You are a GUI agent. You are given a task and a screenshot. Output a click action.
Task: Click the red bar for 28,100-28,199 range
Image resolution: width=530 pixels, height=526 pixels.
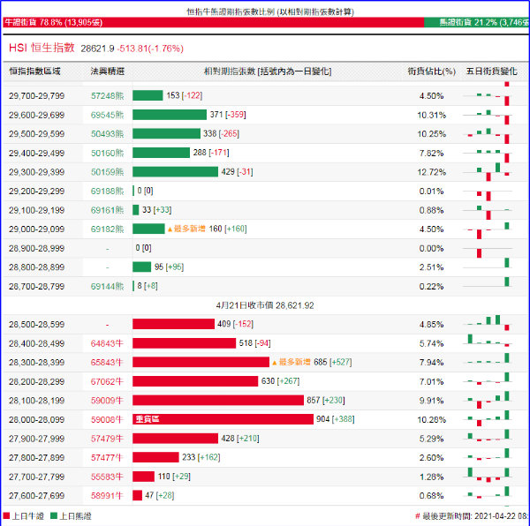(x=218, y=401)
